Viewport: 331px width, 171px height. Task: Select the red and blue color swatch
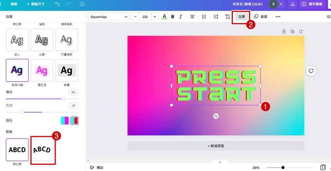[74, 121]
